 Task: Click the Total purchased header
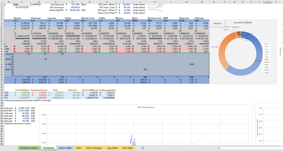tap(39, 90)
